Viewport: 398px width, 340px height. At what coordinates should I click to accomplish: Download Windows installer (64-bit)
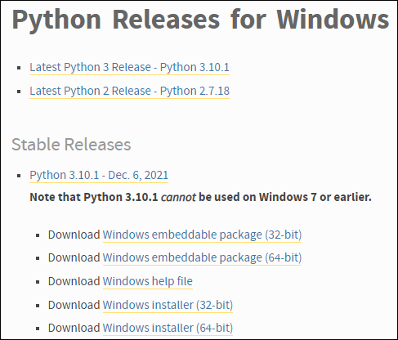(x=168, y=328)
